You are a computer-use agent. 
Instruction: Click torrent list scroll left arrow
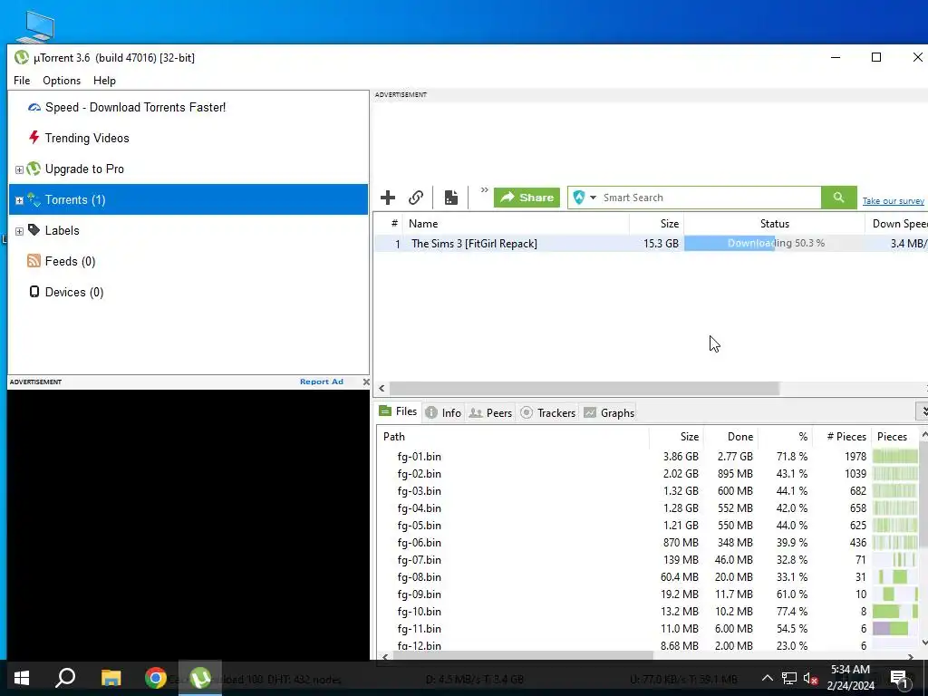(382, 388)
